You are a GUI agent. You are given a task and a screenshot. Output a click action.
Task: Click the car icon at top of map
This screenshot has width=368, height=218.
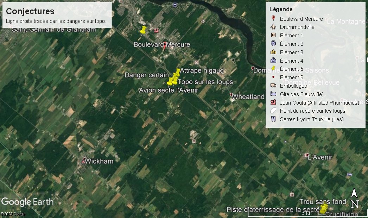[175, 5]
